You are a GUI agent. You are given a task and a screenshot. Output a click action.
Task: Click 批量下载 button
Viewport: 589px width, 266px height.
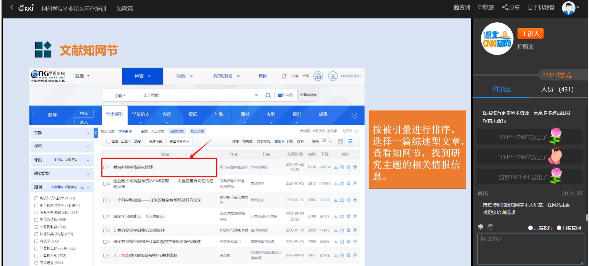(156, 141)
